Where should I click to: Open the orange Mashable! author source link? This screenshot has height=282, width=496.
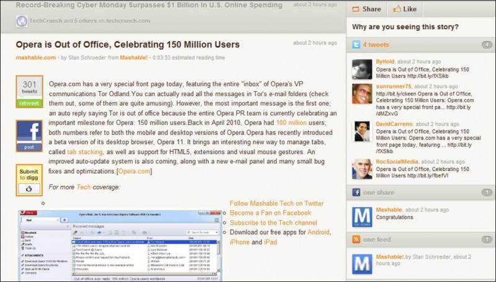133,58
